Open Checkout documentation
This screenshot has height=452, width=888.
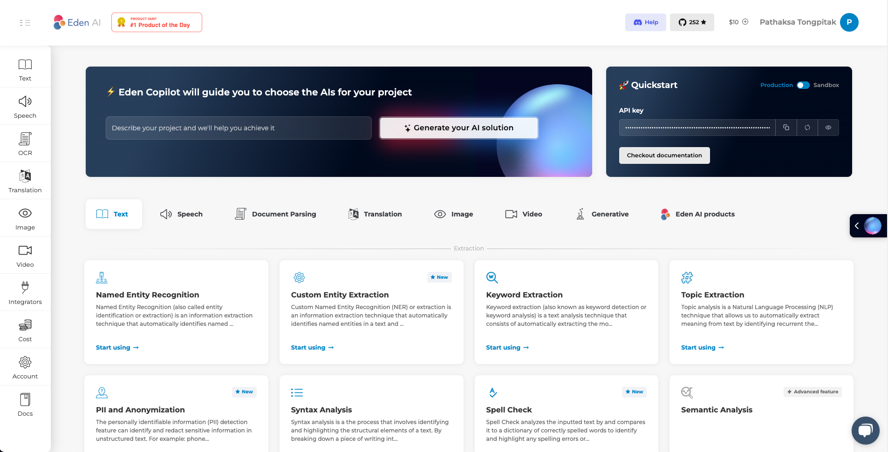point(664,155)
